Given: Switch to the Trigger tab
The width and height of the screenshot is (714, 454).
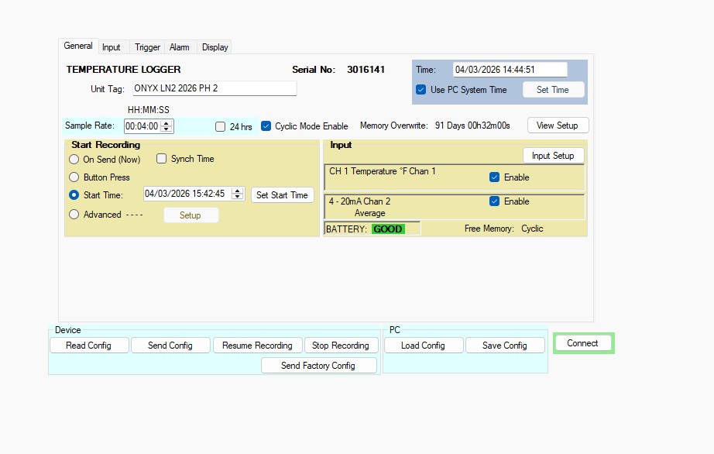Looking at the screenshot, I should point(146,46).
